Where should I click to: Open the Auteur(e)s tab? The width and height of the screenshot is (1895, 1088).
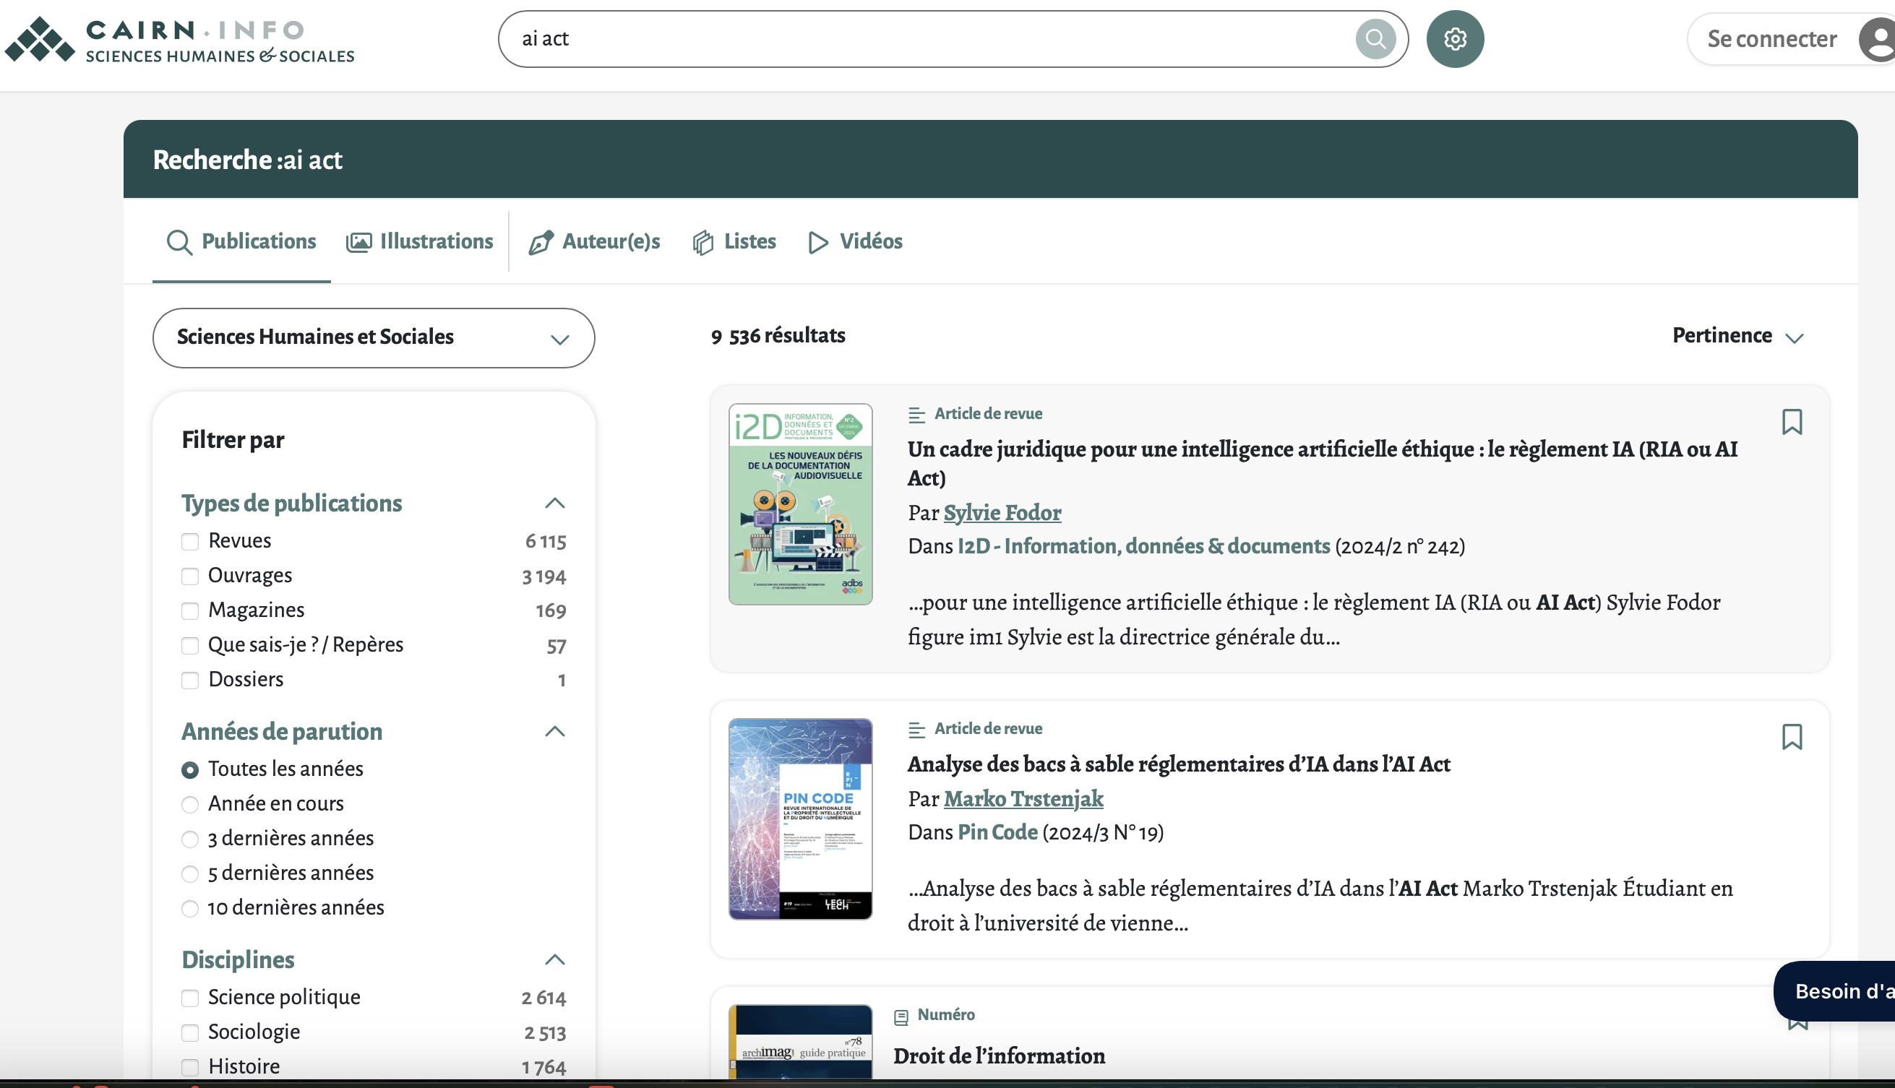594,241
